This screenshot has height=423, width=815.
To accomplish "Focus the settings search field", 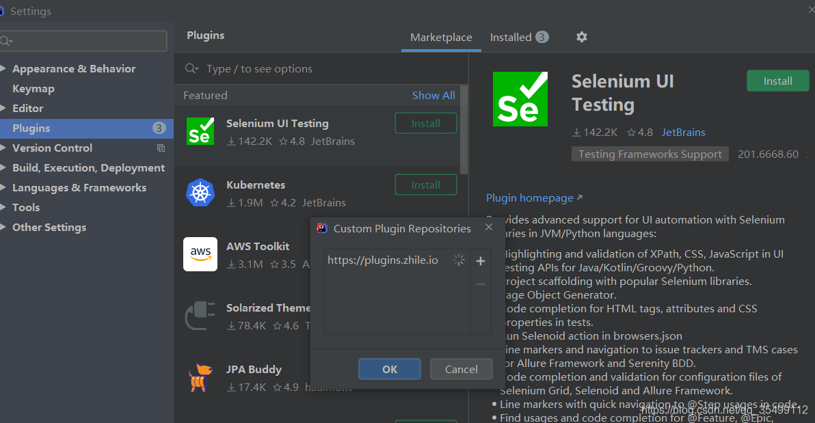I will pyautogui.click(x=83, y=41).
